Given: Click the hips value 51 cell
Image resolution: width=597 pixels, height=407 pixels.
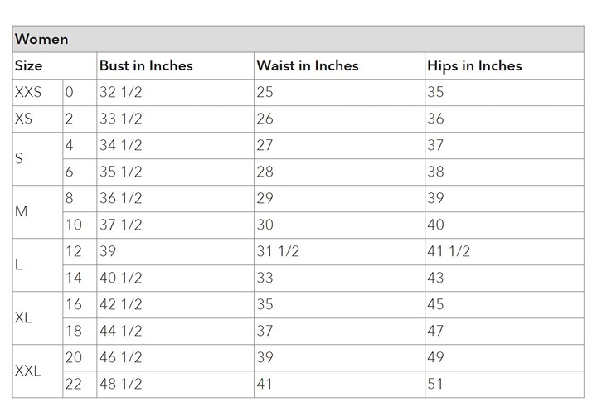Looking at the screenshot, I should pyautogui.click(x=504, y=385).
